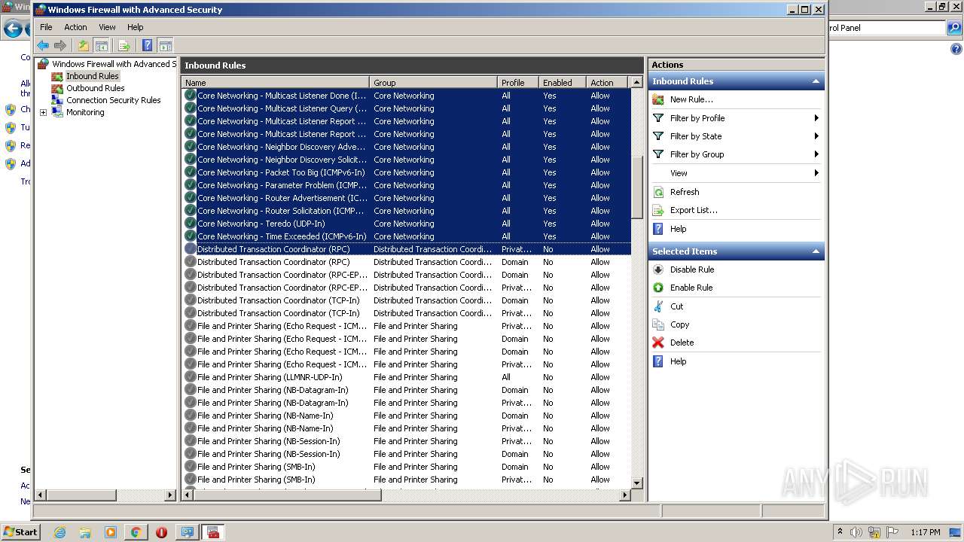
Task: Click the Outbound Rules tree node icon
Action: pos(57,88)
